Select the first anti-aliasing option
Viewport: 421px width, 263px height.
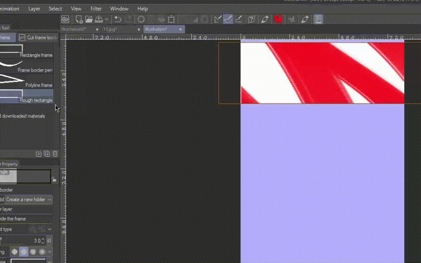14,252
